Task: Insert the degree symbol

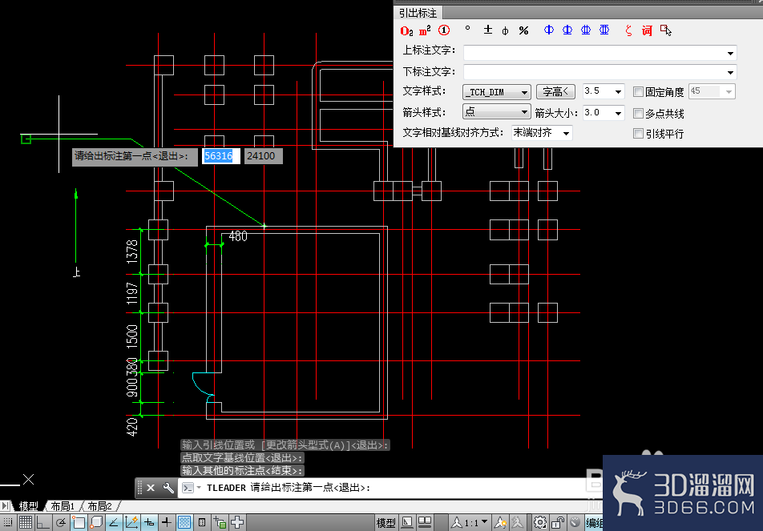Action: coord(467,29)
